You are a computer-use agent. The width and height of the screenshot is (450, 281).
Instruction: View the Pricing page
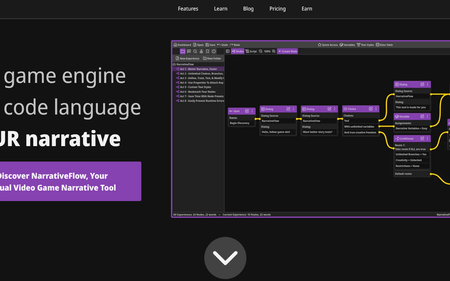(277, 8)
